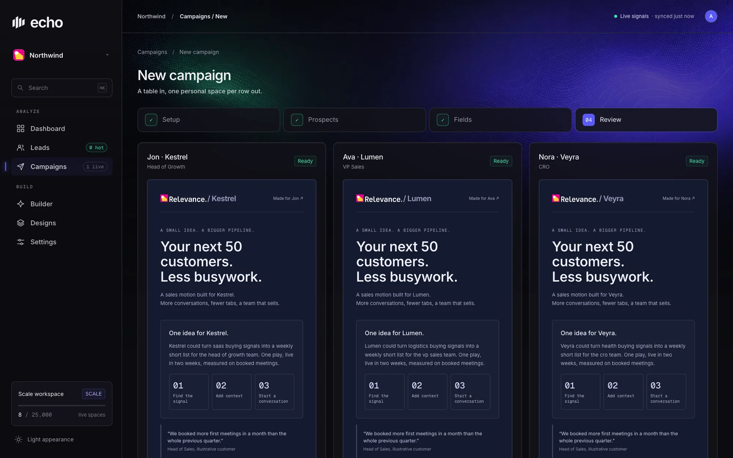Click the Settings sliders icon
733x458 pixels.
coord(21,242)
